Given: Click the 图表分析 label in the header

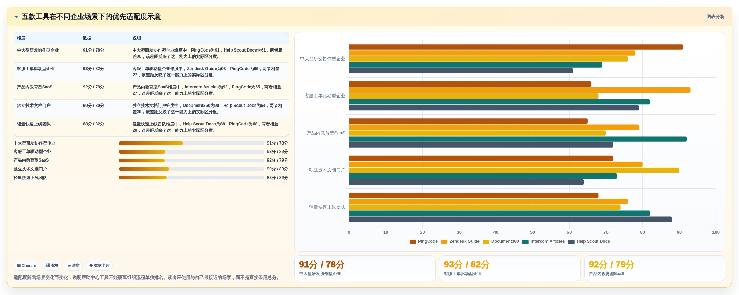Looking at the screenshot, I should [715, 17].
